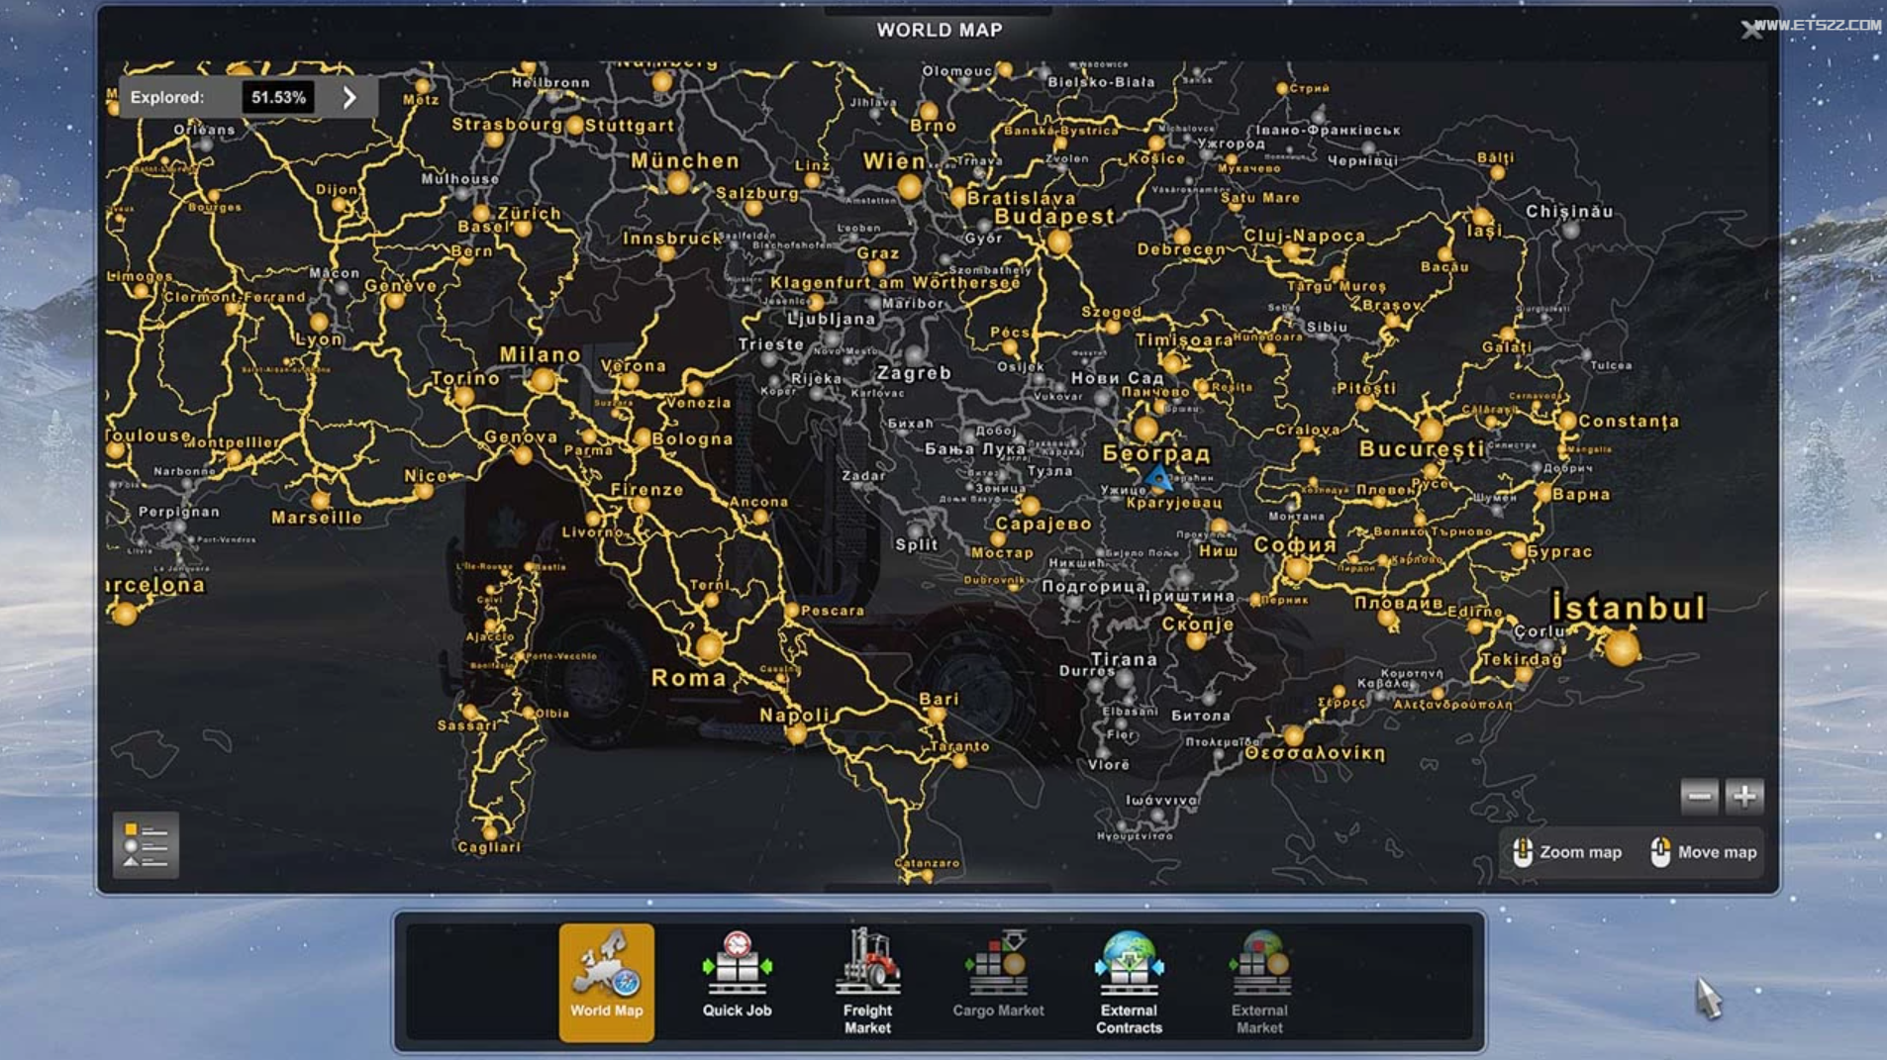The height and width of the screenshot is (1060, 1887).
Task: Click the Ниш city label
Action: (1219, 550)
